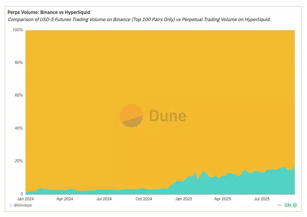
Task: Click the 60% y-axis label
Action: [x=18, y=96]
